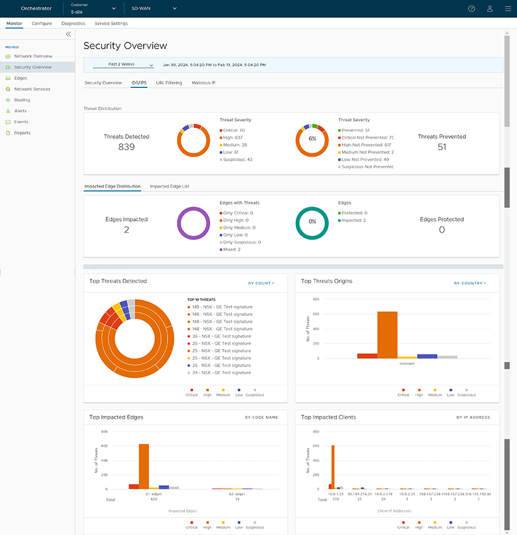The height and width of the screenshot is (535, 517).
Task: Open the Past 2 Weeks time dropdown
Action: tap(123, 65)
